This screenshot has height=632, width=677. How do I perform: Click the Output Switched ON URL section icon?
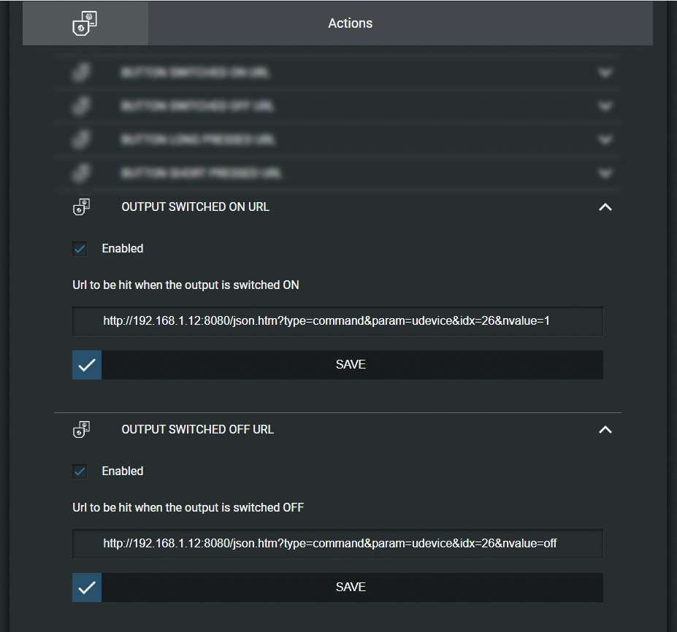click(x=81, y=207)
